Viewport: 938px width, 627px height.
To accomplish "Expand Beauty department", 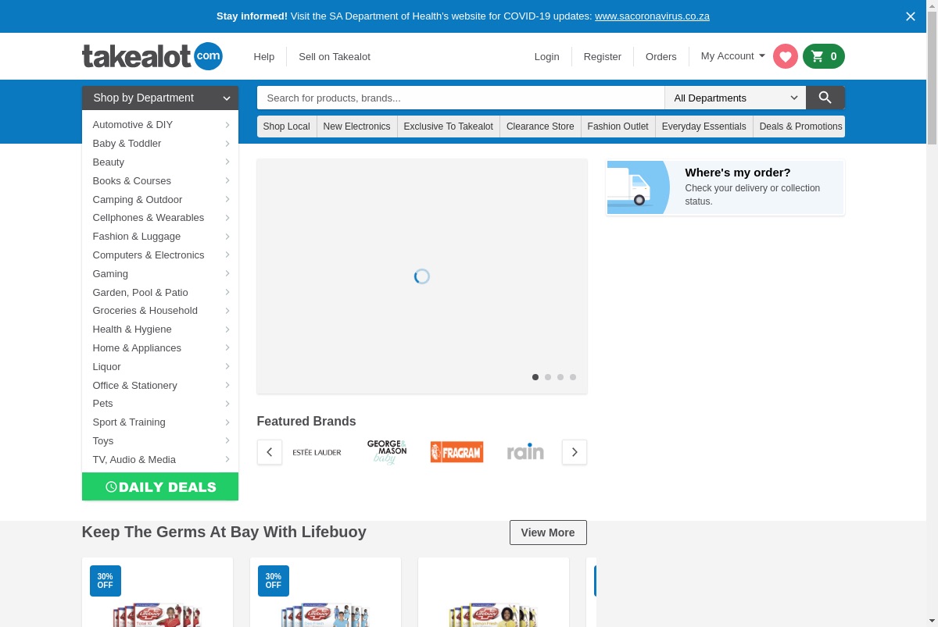I will click(x=160, y=162).
